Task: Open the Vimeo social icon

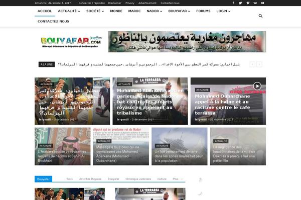Action: pos(248,3)
